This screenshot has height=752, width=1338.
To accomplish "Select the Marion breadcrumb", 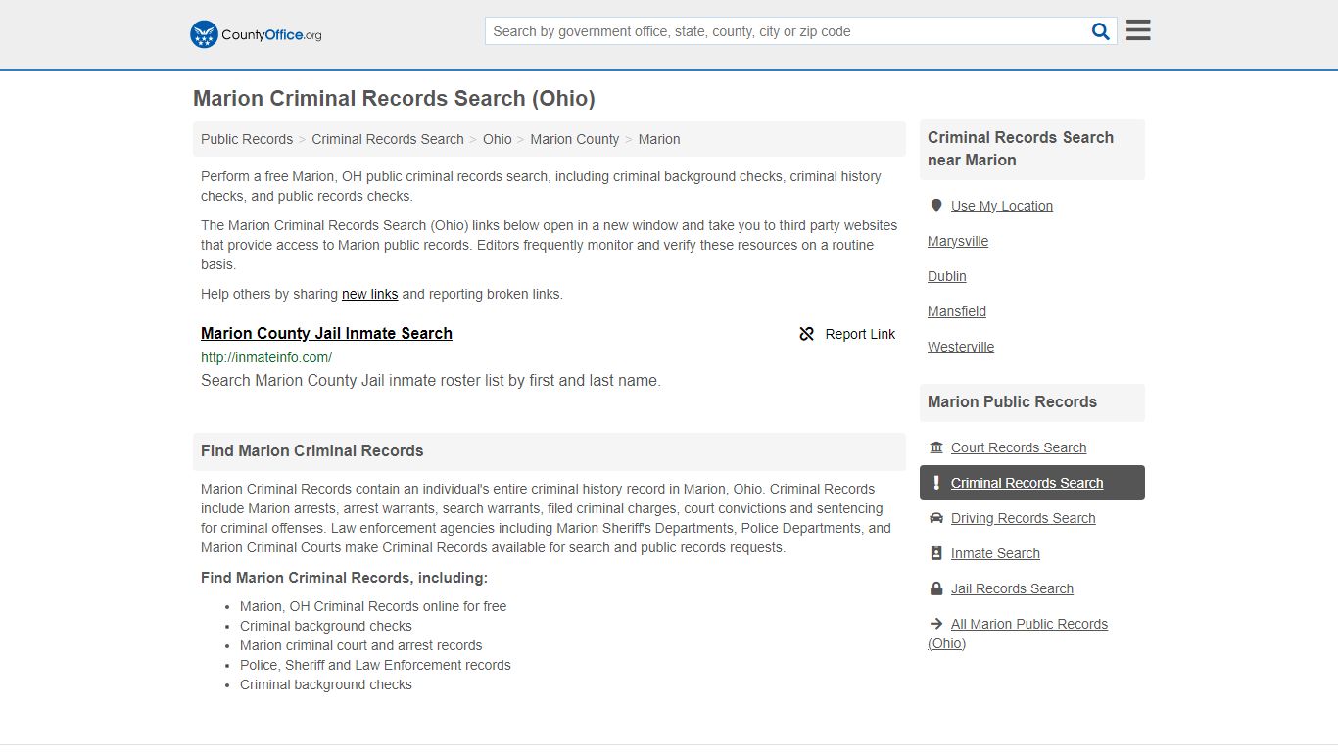I will 659,139.
